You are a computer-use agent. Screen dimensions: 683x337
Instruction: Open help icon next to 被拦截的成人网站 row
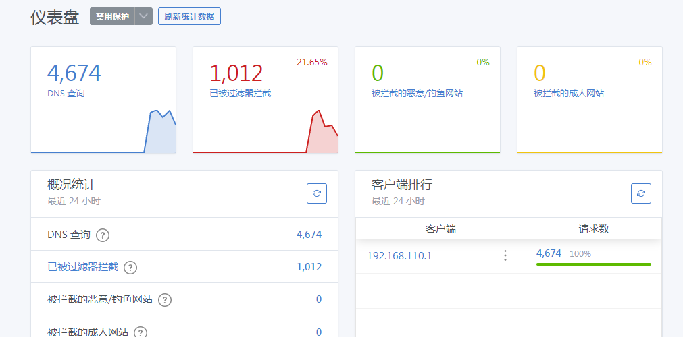tap(141, 332)
